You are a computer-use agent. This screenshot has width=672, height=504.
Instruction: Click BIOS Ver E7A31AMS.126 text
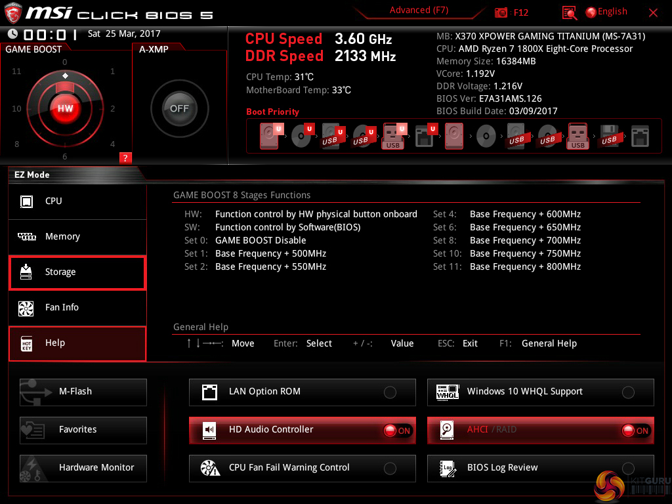tap(489, 98)
